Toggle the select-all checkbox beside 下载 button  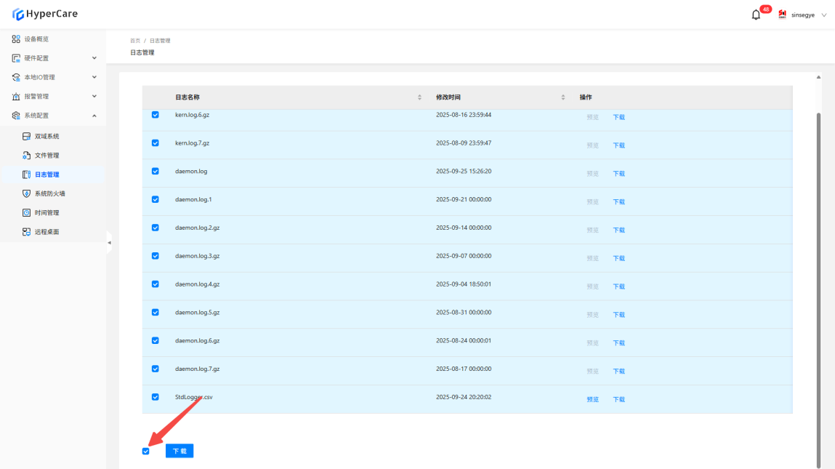pos(146,452)
